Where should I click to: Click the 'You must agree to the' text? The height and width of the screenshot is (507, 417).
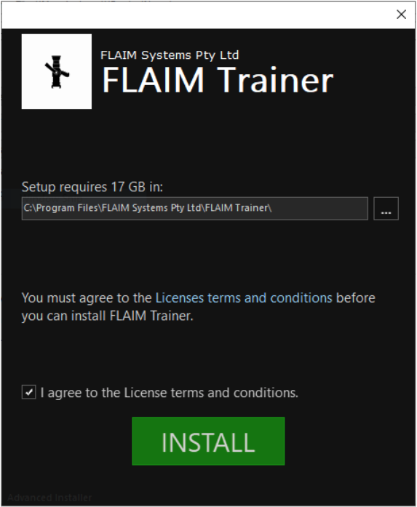click(87, 298)
